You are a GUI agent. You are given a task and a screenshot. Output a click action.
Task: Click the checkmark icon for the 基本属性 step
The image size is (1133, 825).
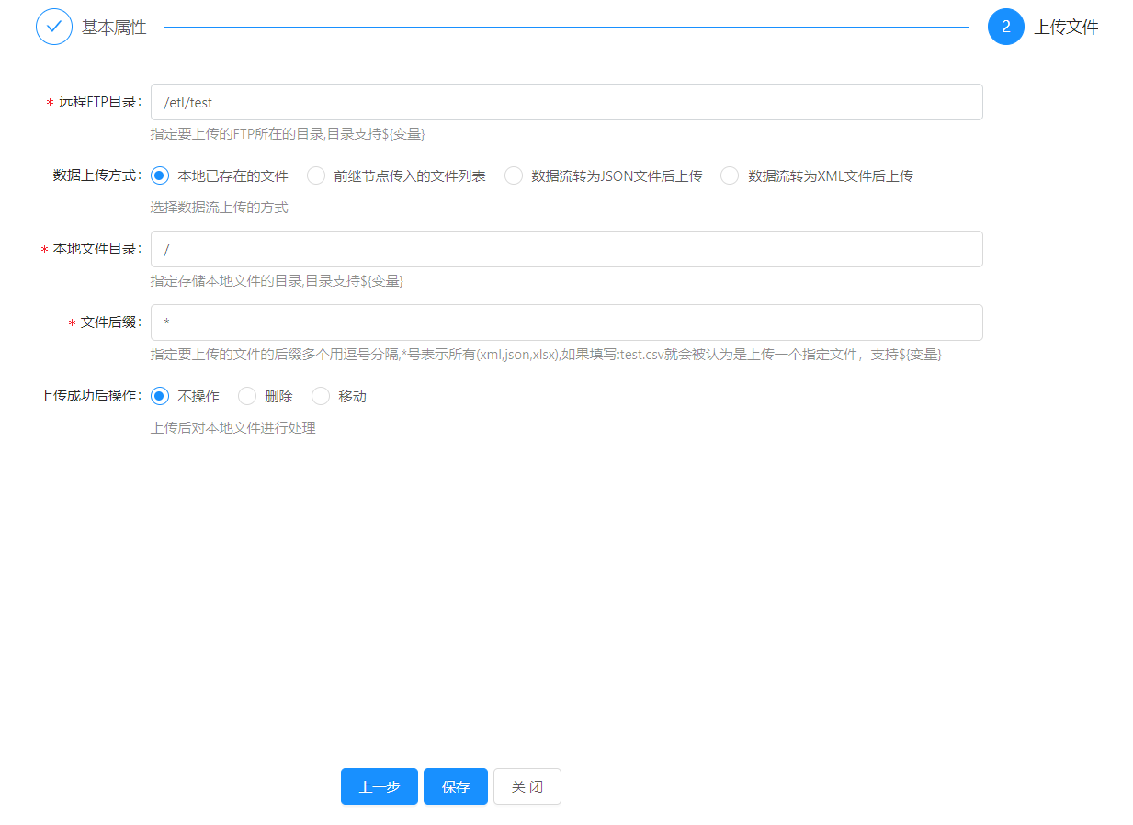(53, 27)
